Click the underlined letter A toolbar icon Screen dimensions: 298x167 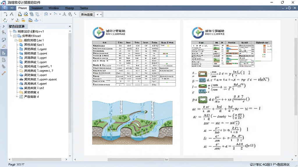coord(64,14)
